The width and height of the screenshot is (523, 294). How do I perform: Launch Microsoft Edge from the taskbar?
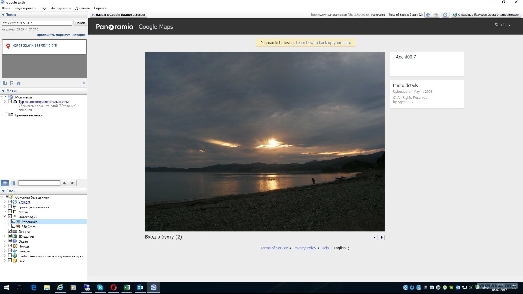pyautogui.click(x=34, y=287)
